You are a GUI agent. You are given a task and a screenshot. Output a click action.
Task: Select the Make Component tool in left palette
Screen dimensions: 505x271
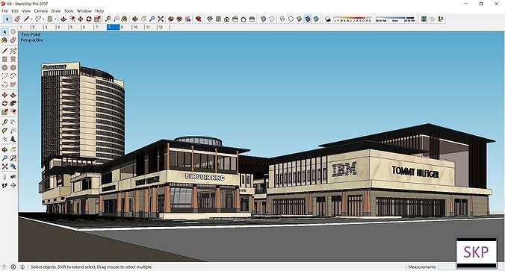[x=13, y=32]
